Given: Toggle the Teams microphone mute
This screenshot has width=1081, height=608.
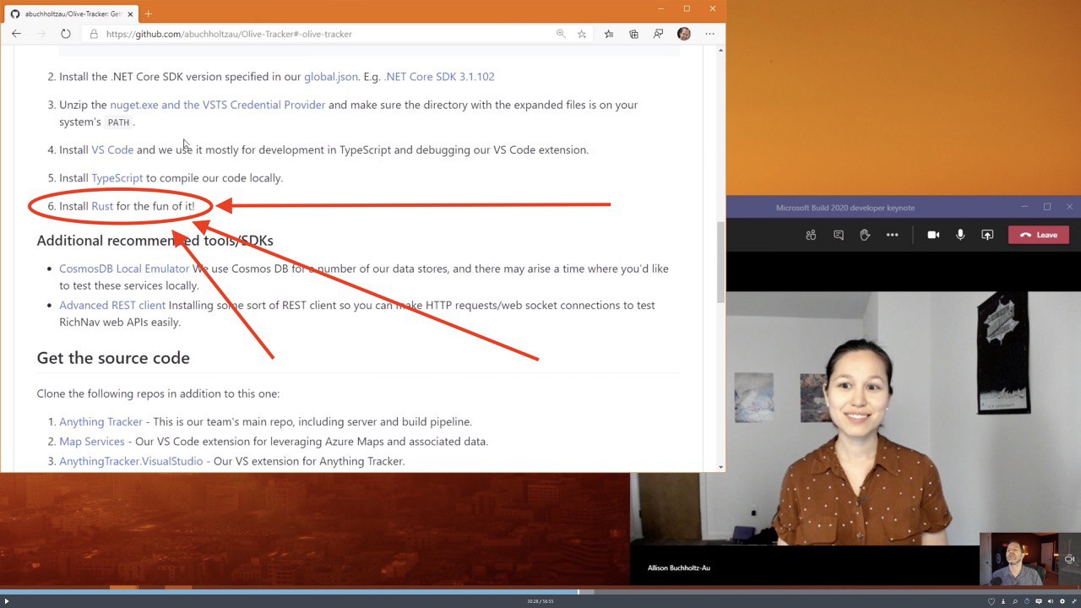Looking at the screenshot, I should coord(960,235).
